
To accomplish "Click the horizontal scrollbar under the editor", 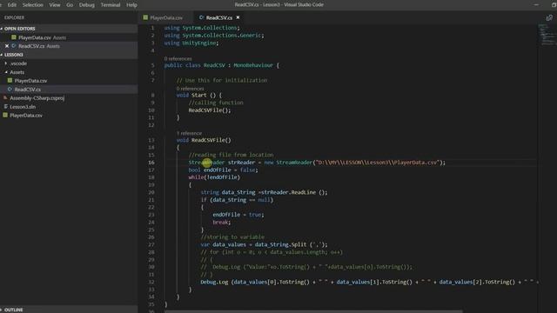I will coord(314,311).
